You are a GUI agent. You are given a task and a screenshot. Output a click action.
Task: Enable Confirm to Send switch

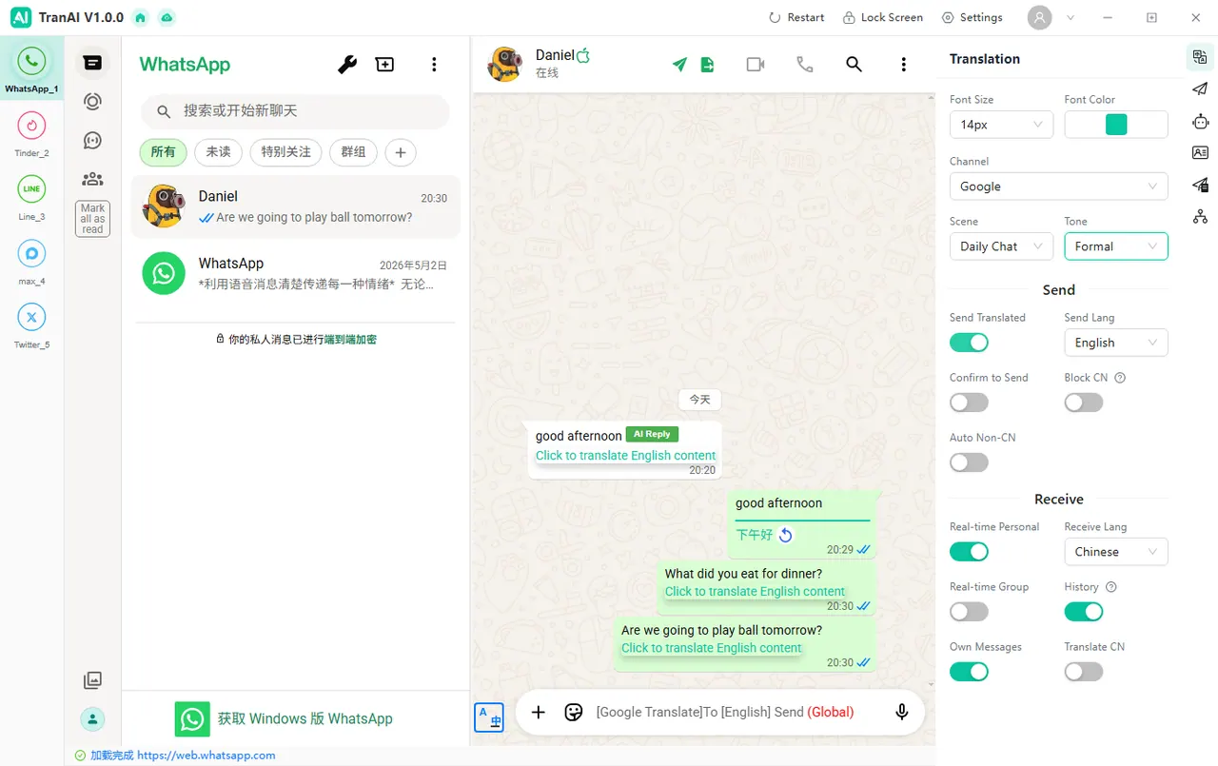point(969,403)
